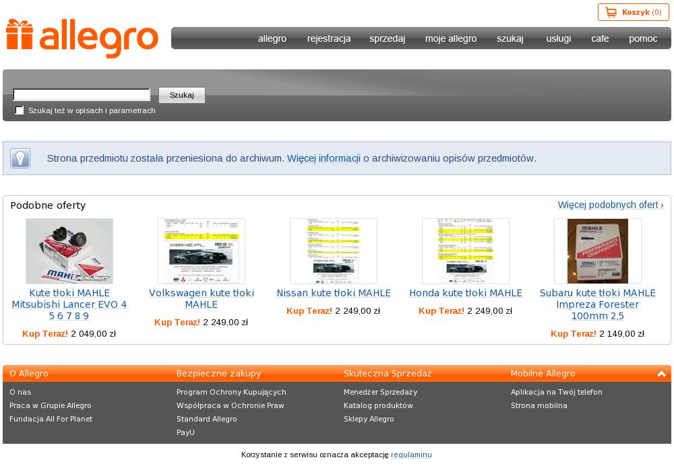Open the allegro menu item
This screenshot has height=468, width=674.
(x=272, y=38)
